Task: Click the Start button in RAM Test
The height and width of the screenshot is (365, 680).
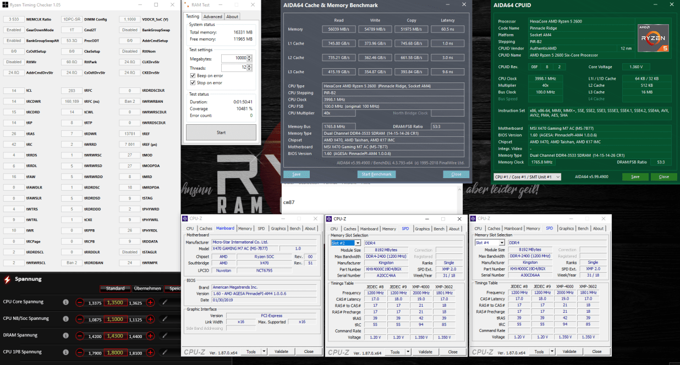Action: (221, 132)
